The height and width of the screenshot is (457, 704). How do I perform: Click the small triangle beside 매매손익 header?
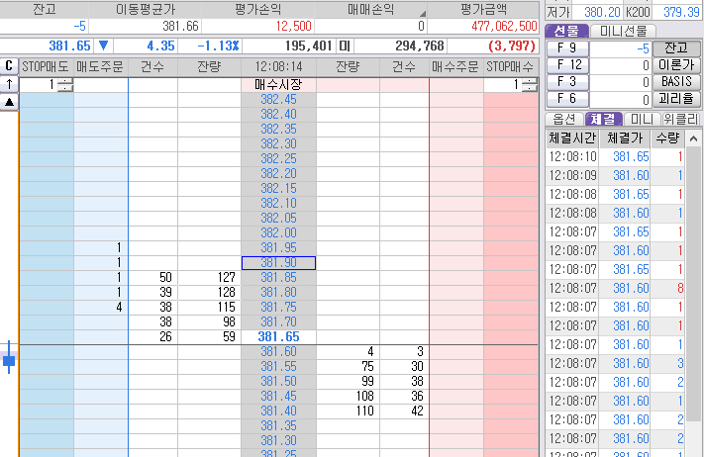point(422,14)
